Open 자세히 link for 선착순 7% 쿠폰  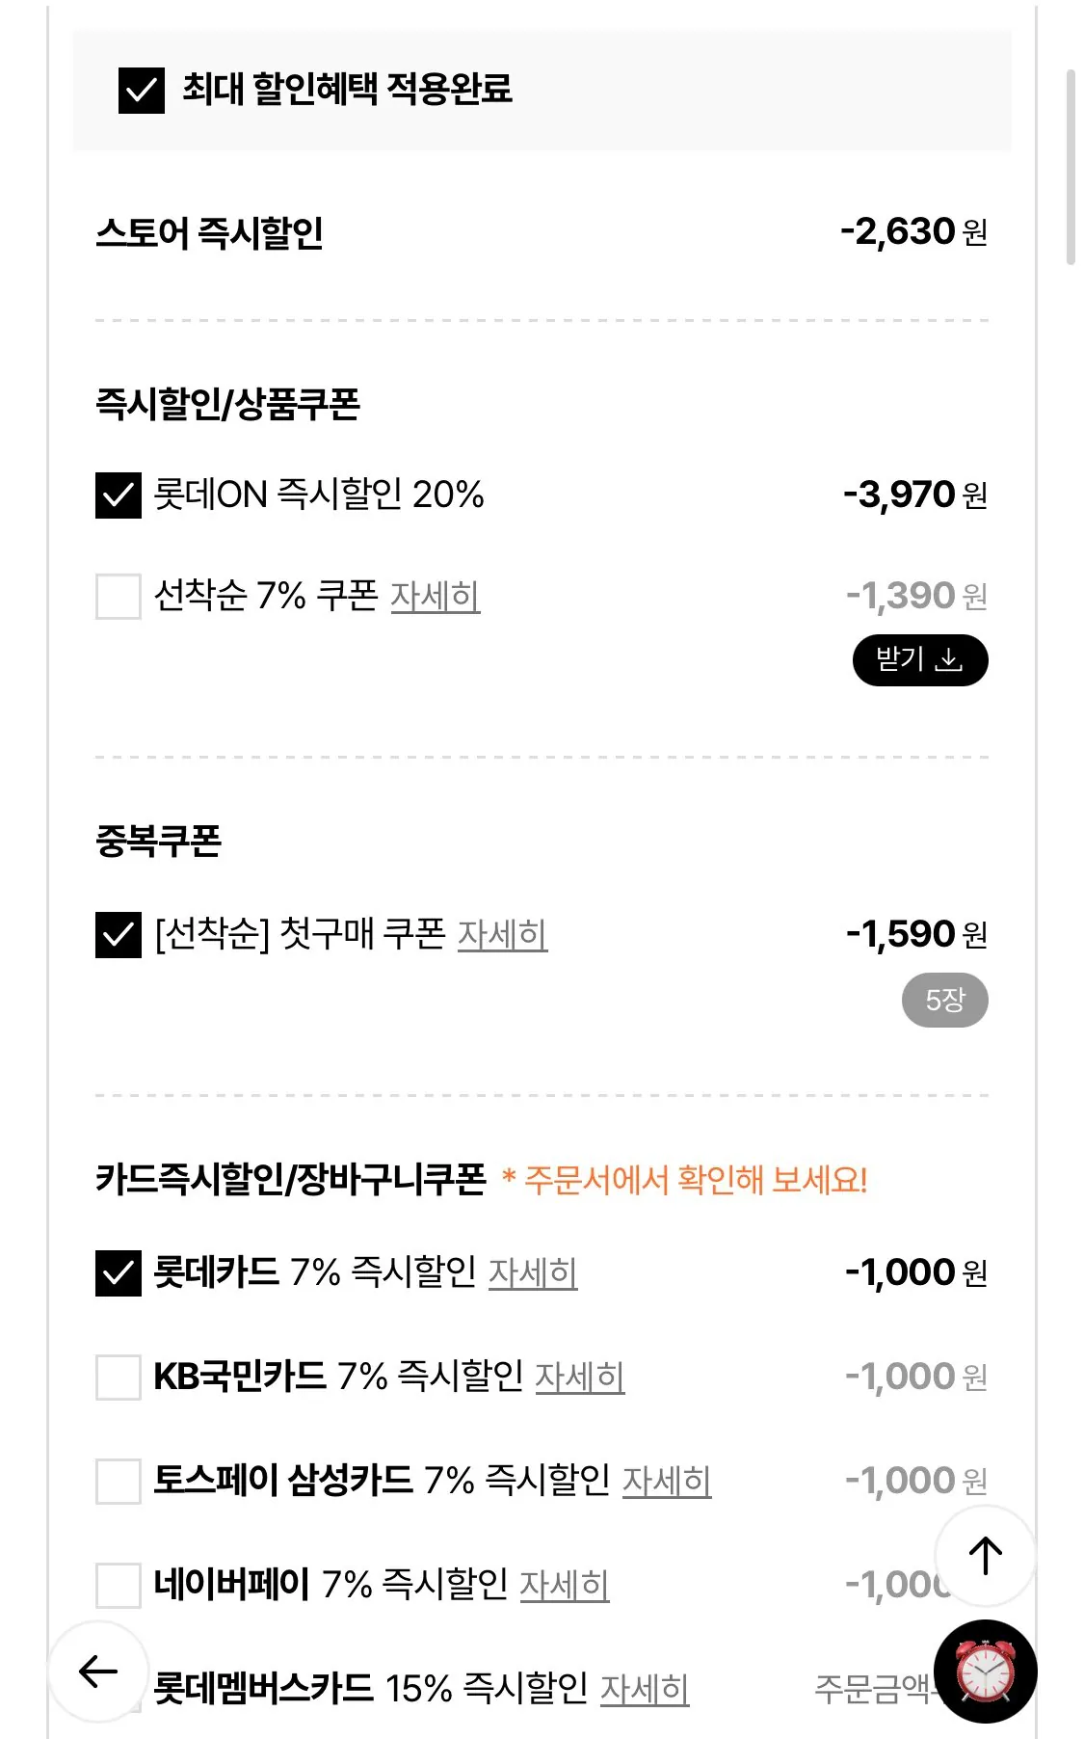point(435,597)
